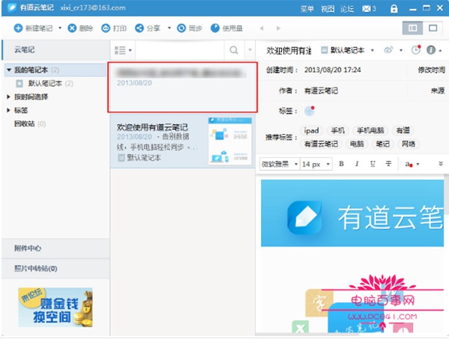The width and height of the screenshot is (449, 339).
Task: Select the 默认笔记本 notebook in the tree
Action: tap(45, 83)
